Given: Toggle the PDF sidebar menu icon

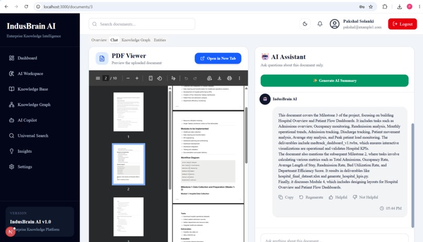Looking at the screenshot, I should [x=98, y=78].
